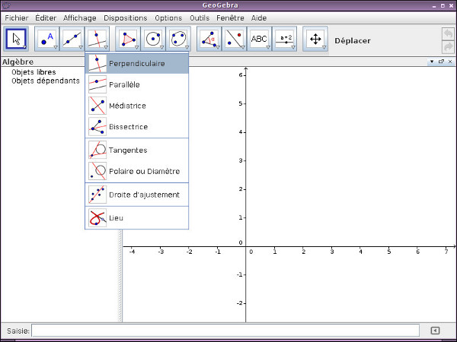Open the Aide menu
457x342 pixels.
point(259,18)
